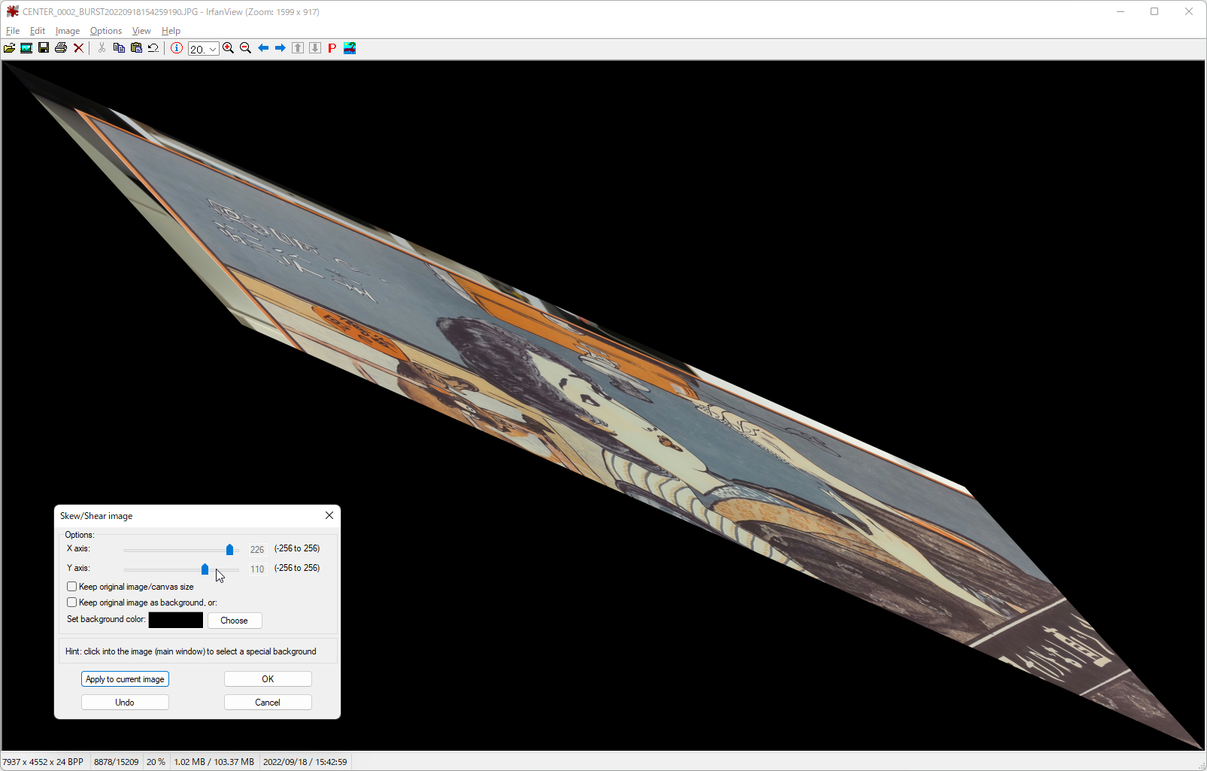The image size is (1207, 771).
Task: Click the status bar zoom "20 %"
Action: [156, 762]
